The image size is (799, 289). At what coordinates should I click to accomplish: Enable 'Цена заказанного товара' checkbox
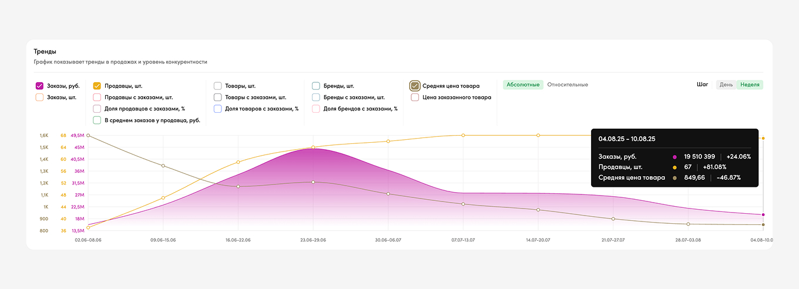coord(415,98)
